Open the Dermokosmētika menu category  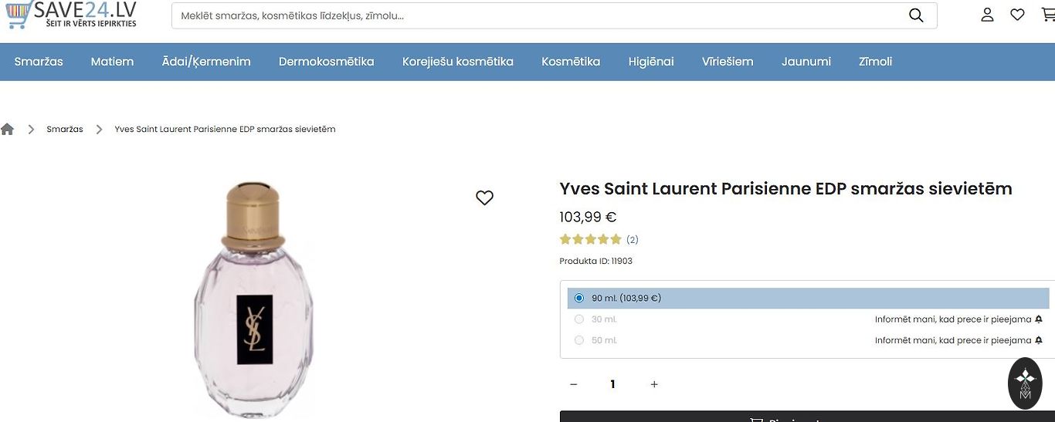pos(327,62)
